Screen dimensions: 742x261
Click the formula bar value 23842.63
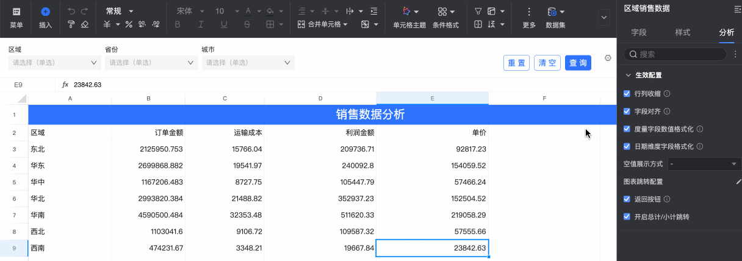(x=87, y=85)
